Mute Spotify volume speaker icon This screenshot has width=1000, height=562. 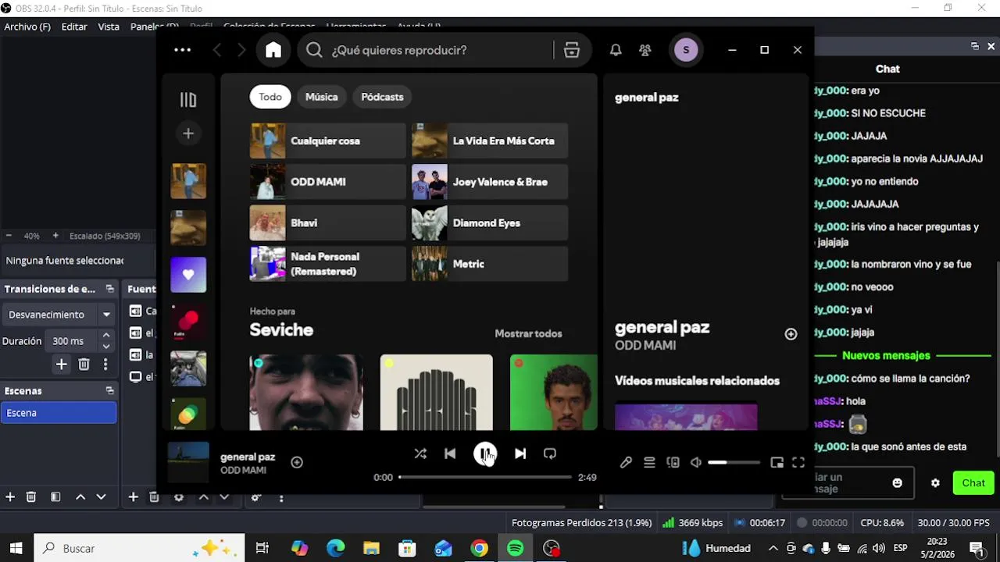[696, 462]
